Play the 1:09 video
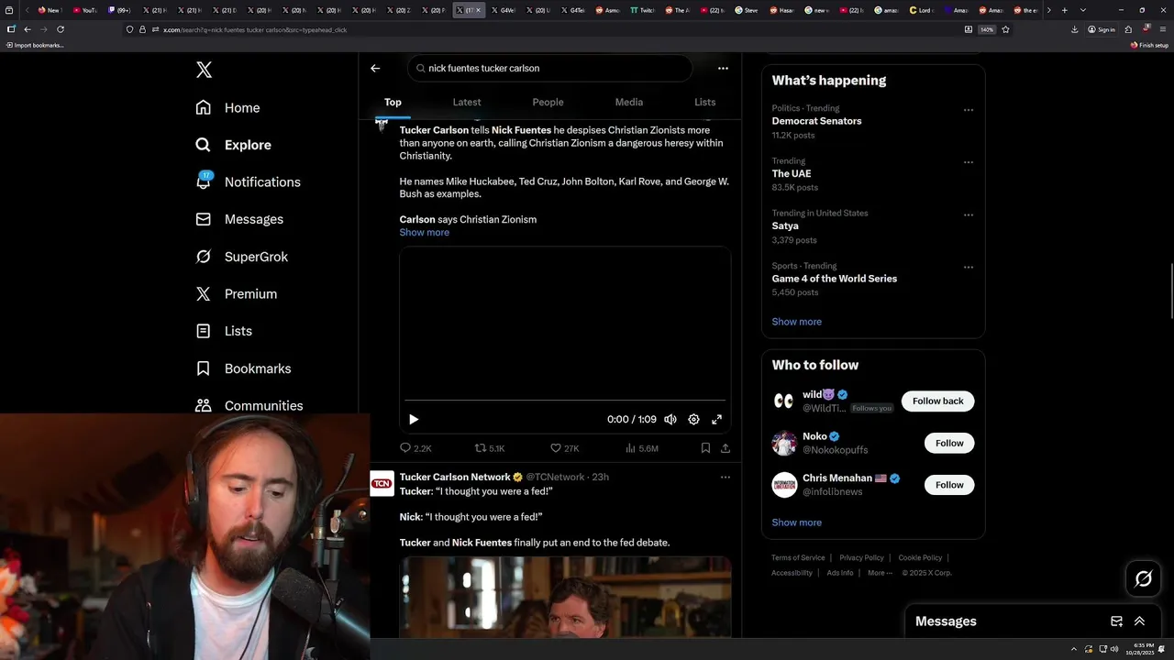This screenshot has height=660, width=1174. 414,419
